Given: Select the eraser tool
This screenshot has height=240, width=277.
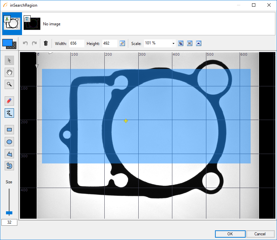Looking at the screenshot, I should [x=9, y=101].
